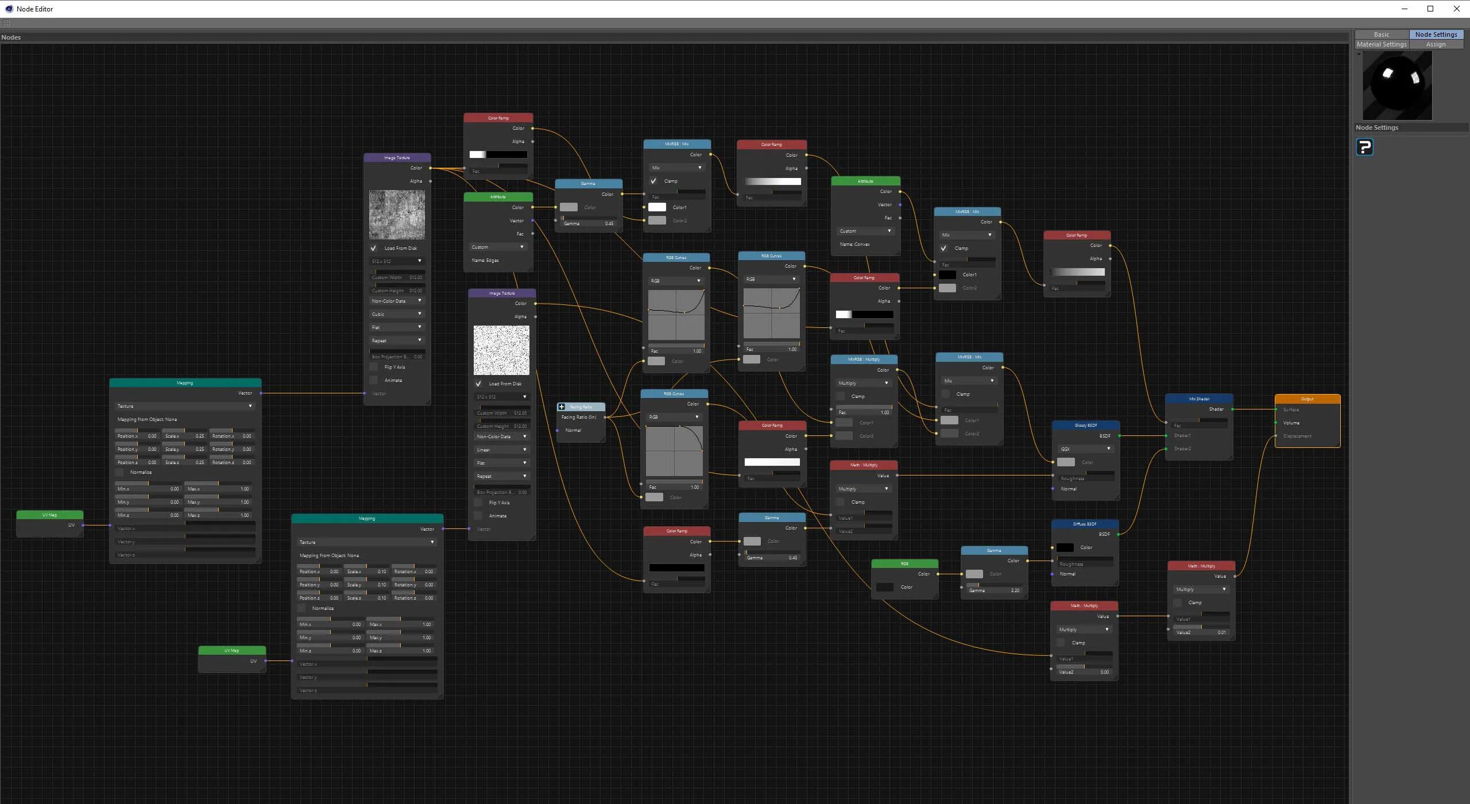
Task: Click the Output node's green Surface socket
Action: [x=1276, y=409]
